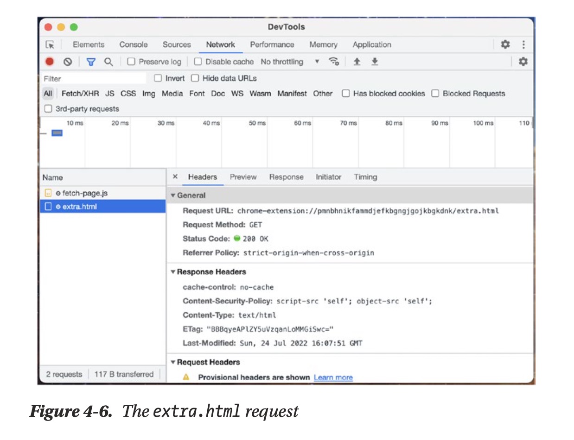Click the record network log button
574x440 pixels.
tap(49, 62)
